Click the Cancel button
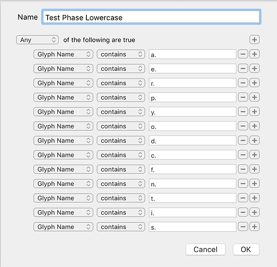Screen dimensions: 277x267 (205, 249)
